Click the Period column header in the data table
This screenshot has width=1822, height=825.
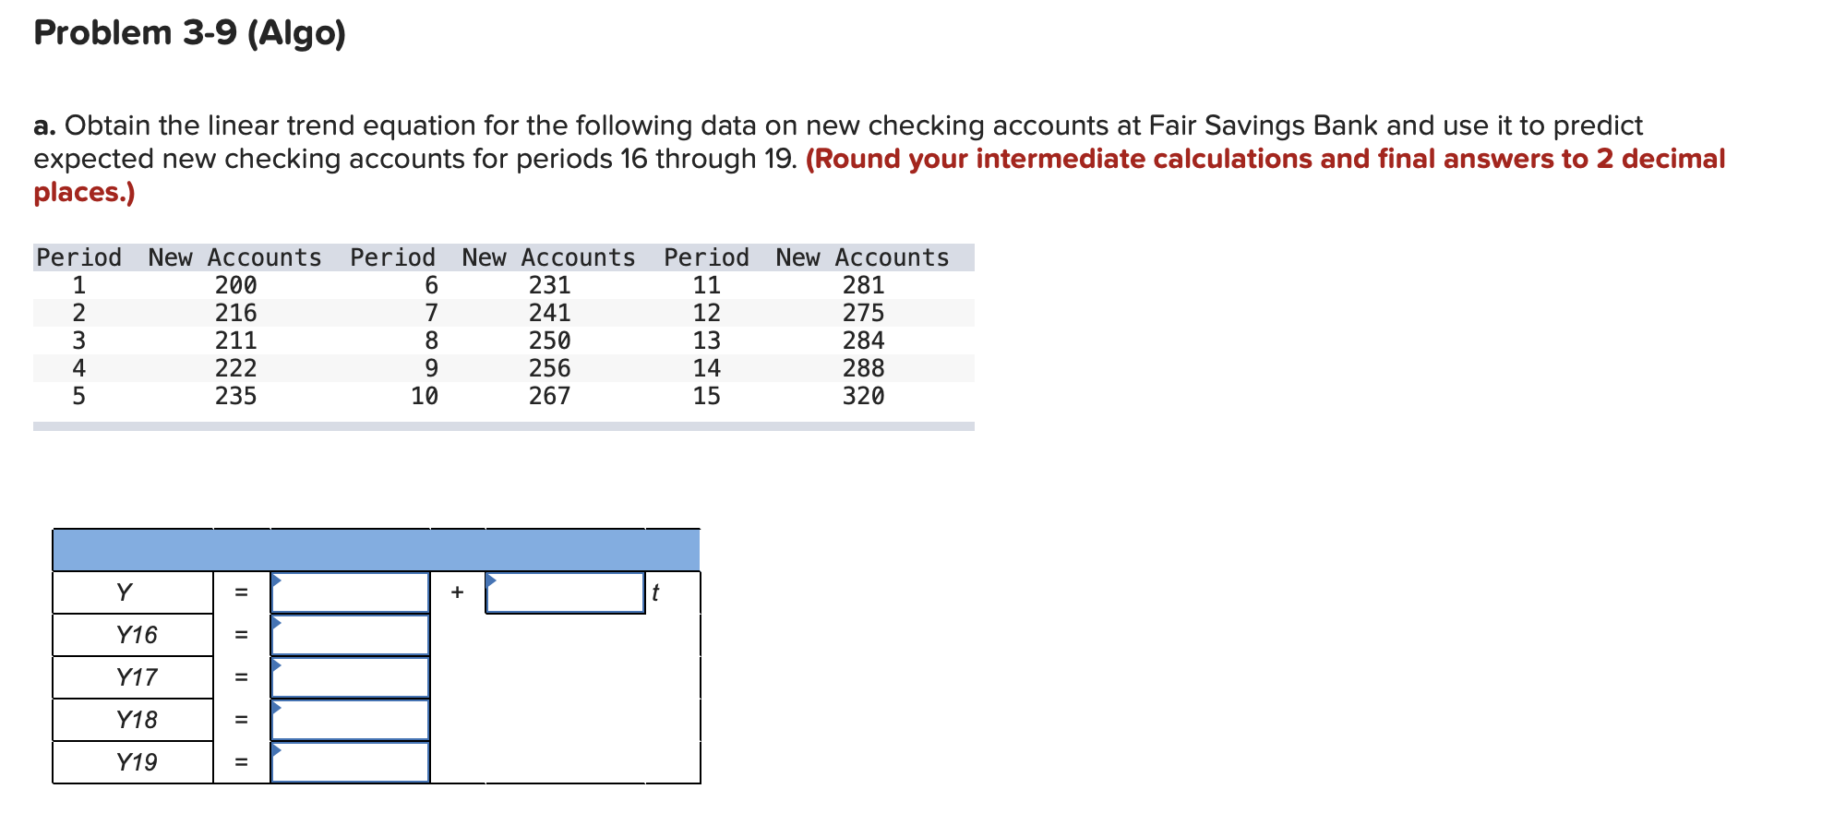tap(78, 257)
